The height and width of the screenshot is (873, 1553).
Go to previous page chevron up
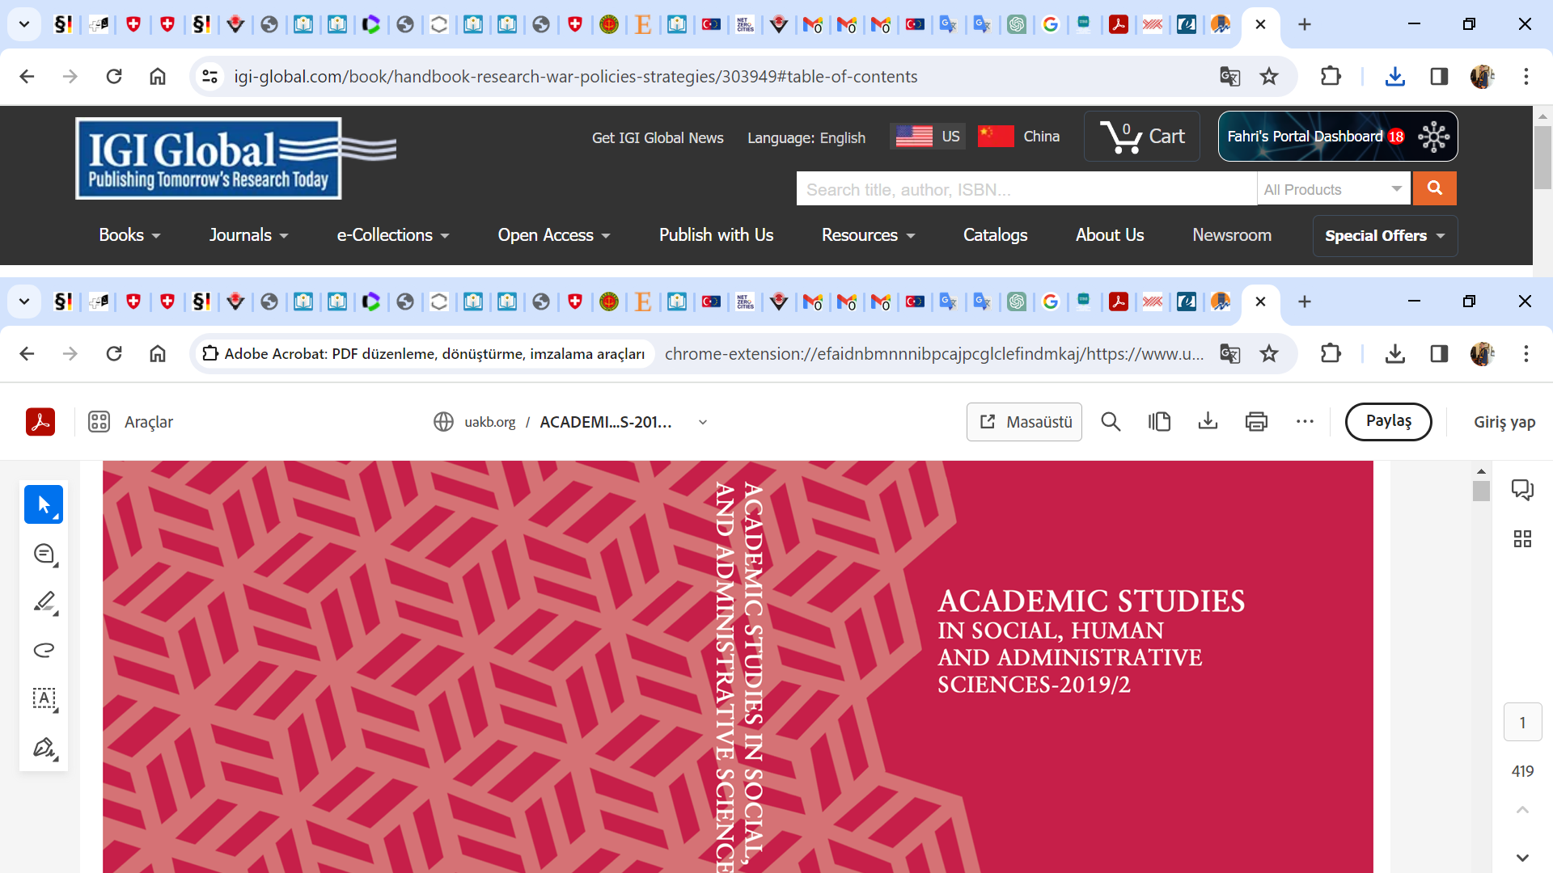(x=1522, y=810)
